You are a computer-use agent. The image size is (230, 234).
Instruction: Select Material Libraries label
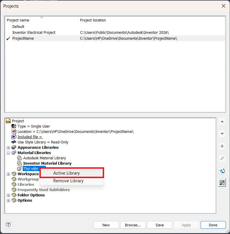click(34, 153)
